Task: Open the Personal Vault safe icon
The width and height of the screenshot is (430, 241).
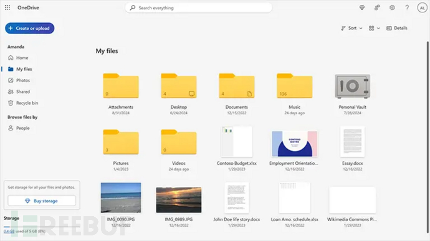Action: click(x=352, y=86)
